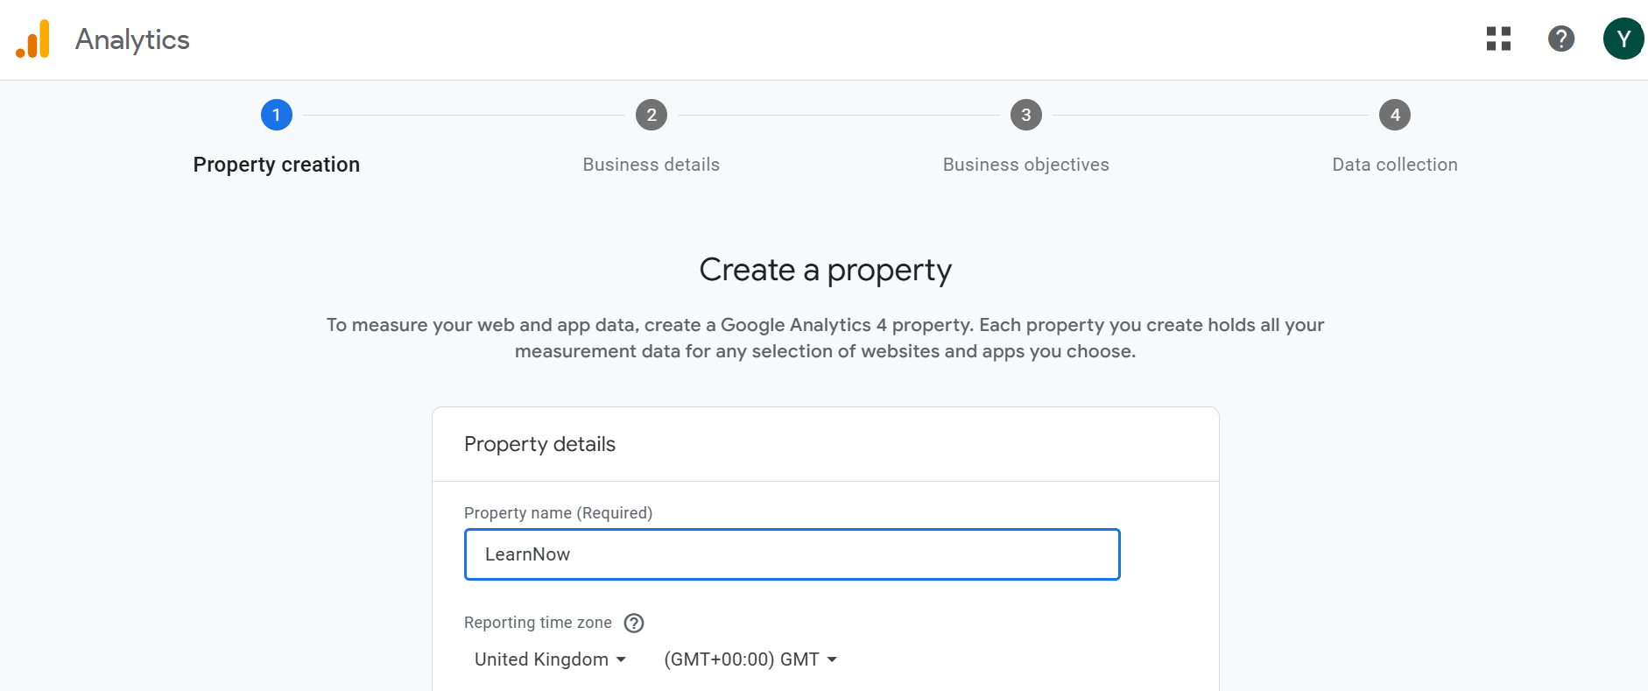Click the Analytics title text
The height and width of the screenshot is (691, 1648).
tap(132, 39)
